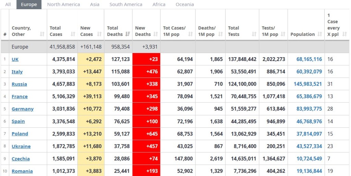The height and width of the screenshot is (176, 351).
Task: Click Poland's red New Deaths cell
Action: click(146, 134)
